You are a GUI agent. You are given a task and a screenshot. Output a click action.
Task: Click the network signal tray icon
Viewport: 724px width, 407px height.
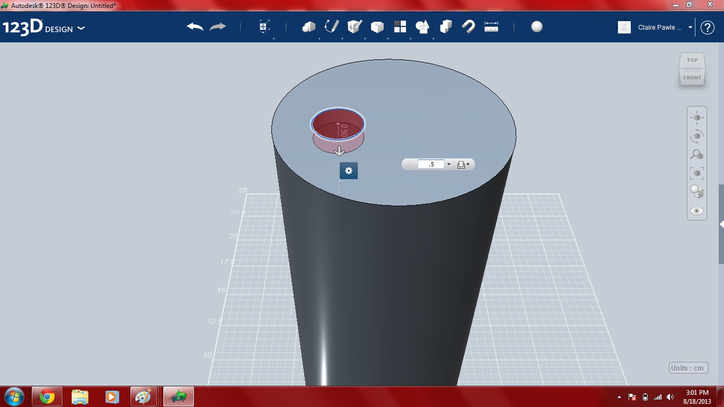pos(658,397)
